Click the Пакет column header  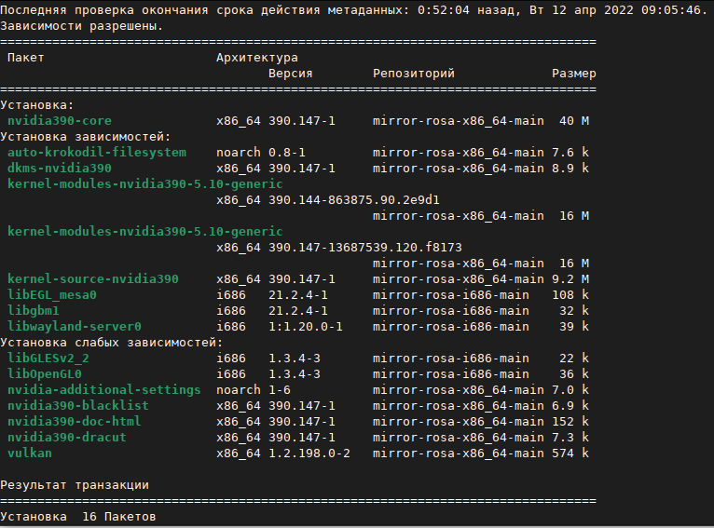[x=25, y=58]
